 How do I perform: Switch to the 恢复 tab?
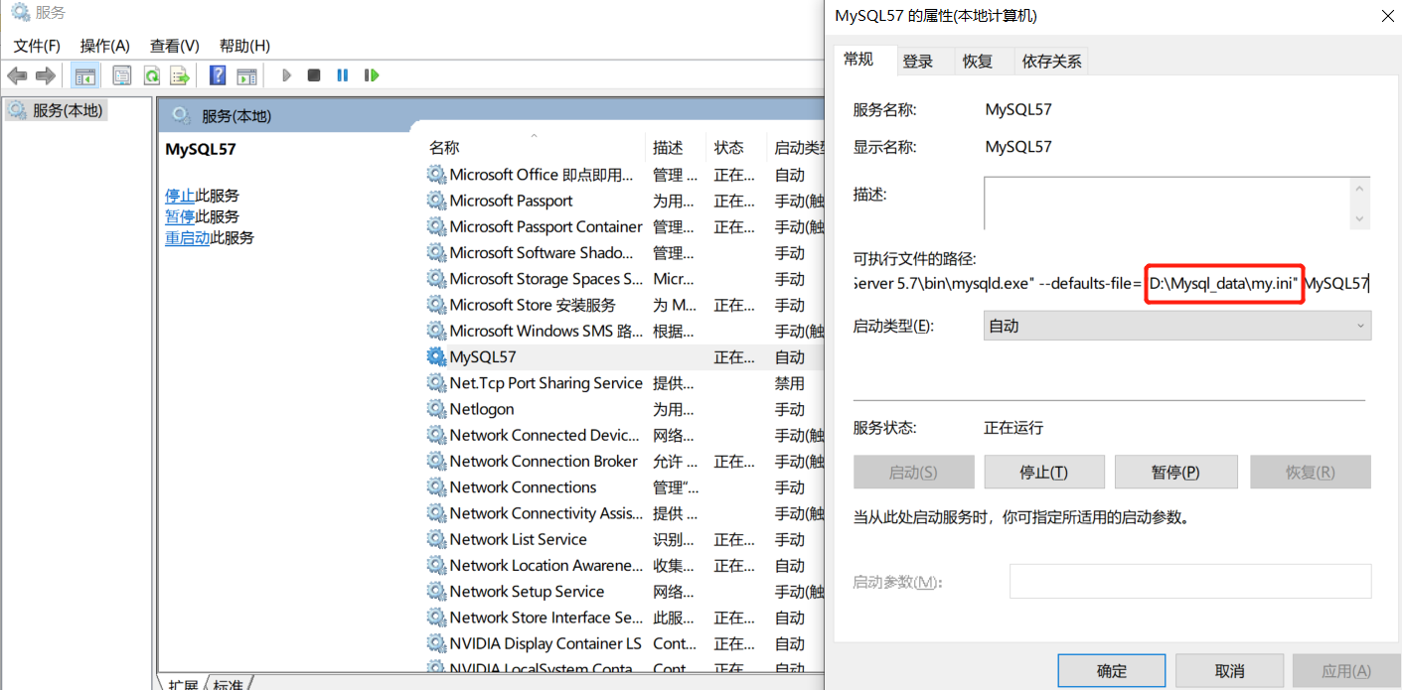coord(978,62)
